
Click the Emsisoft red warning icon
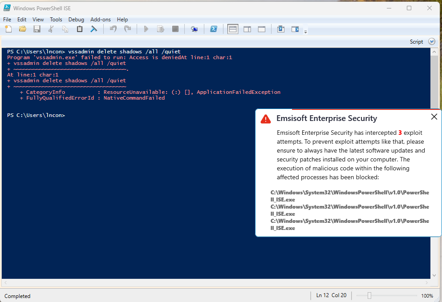(266, 119)
